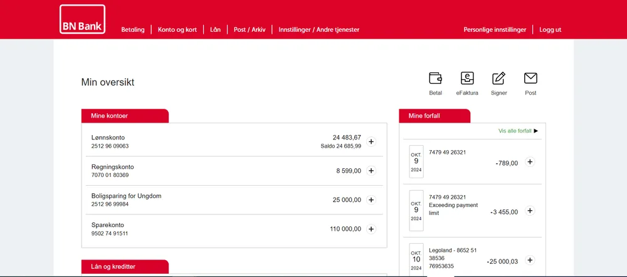Expand the Lønnskonto account details

pos(371,141)
